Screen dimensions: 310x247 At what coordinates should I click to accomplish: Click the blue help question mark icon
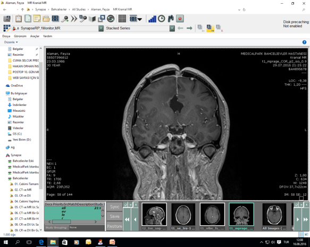[x=304, y=42]
